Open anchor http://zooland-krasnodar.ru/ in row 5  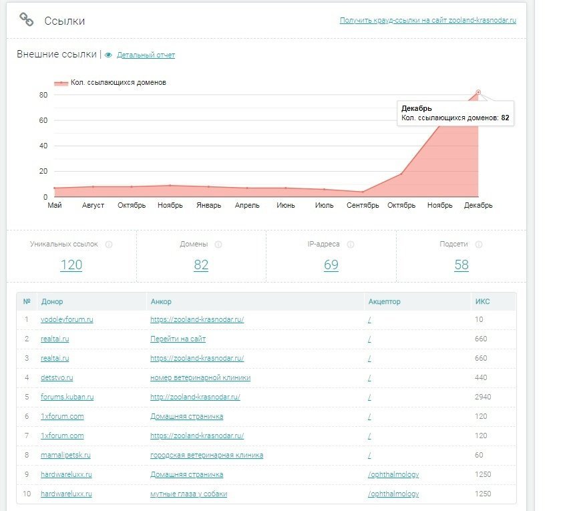(x=195, y=397)
